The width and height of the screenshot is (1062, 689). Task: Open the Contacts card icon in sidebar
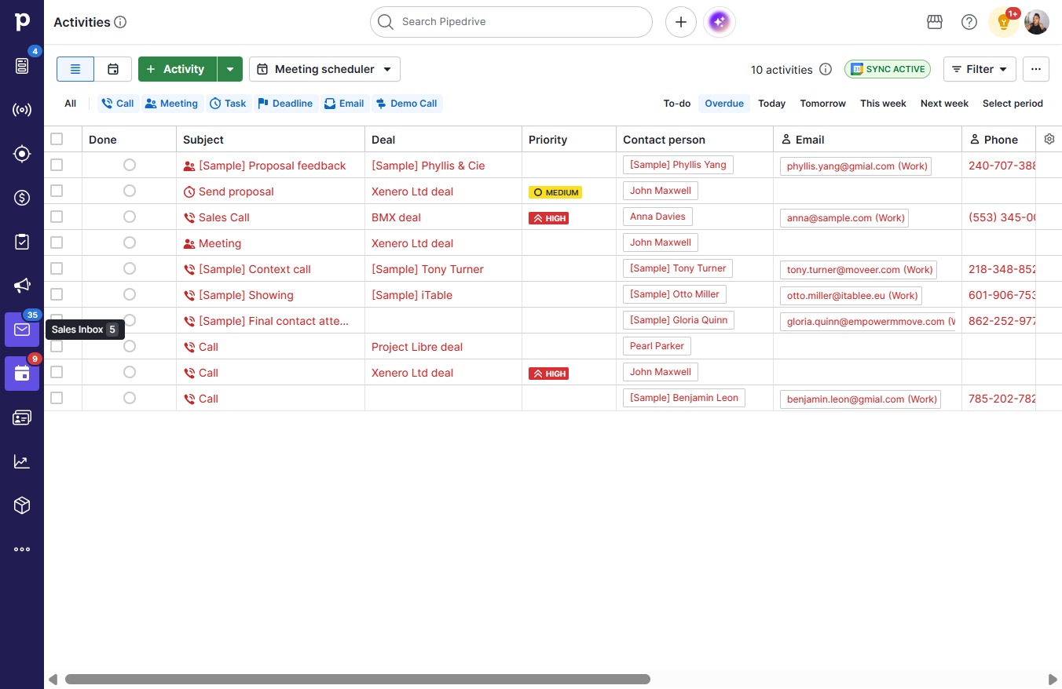click(x=22, y=417)
